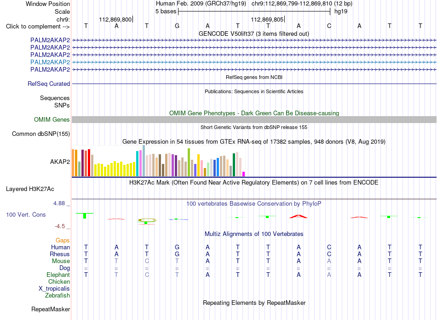
Task: Open the Layered H3K27Ac label
Action: pyautogui.click(x=30, y=189)
